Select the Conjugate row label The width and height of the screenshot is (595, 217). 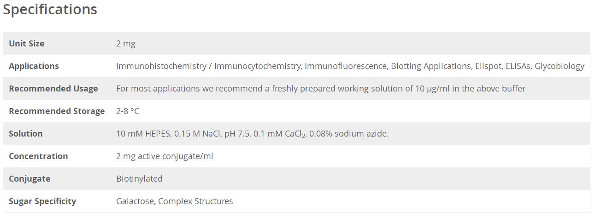coord(29,179)
